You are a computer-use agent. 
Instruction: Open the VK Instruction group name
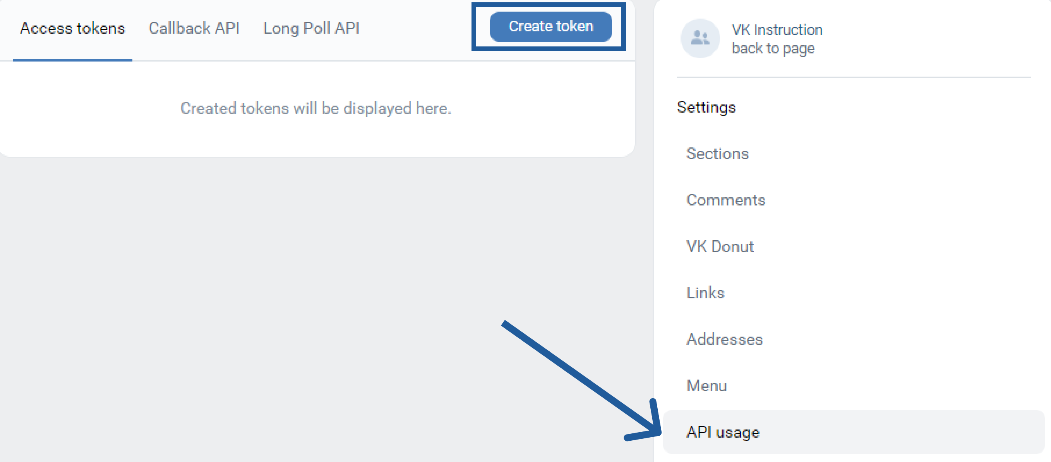coord(777,29)
